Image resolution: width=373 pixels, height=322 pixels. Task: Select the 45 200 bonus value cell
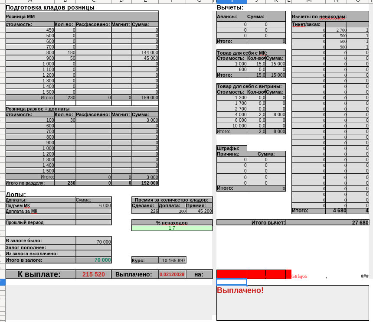(199, 211)
